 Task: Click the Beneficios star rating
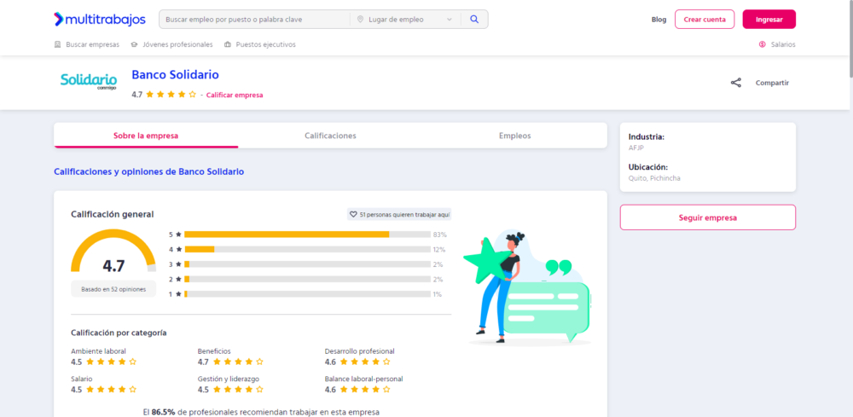coord(238,362)
